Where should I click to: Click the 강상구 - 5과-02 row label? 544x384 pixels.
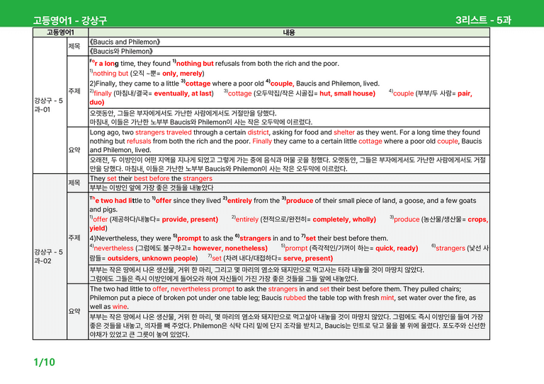click(49, 256)
